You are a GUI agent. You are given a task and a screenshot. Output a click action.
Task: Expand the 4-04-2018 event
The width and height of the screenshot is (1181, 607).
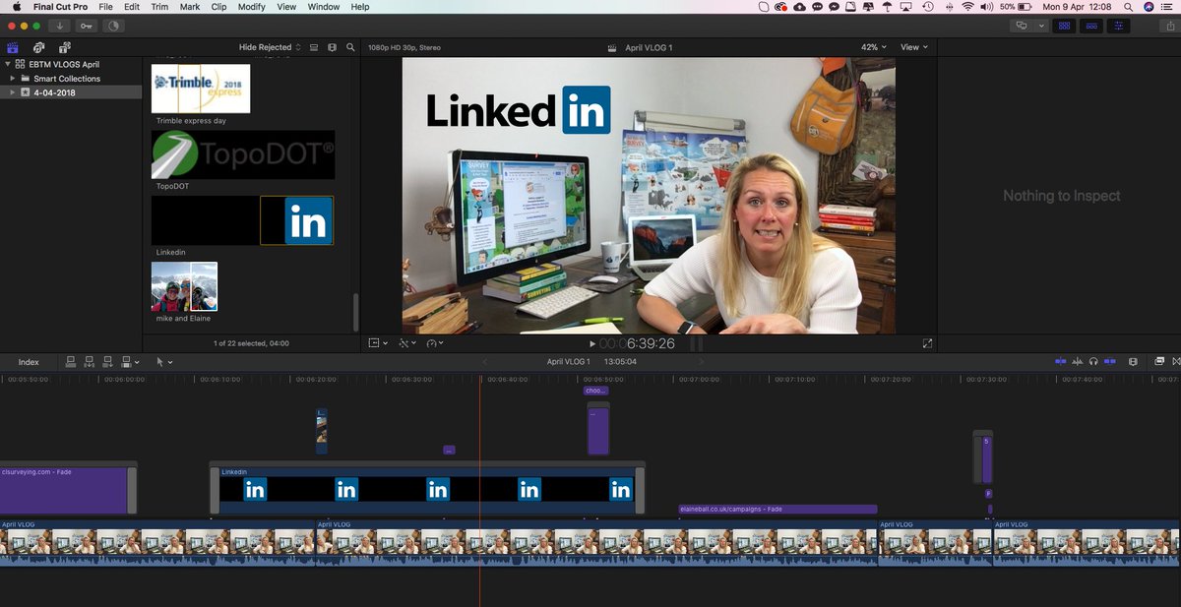point(13,92)
